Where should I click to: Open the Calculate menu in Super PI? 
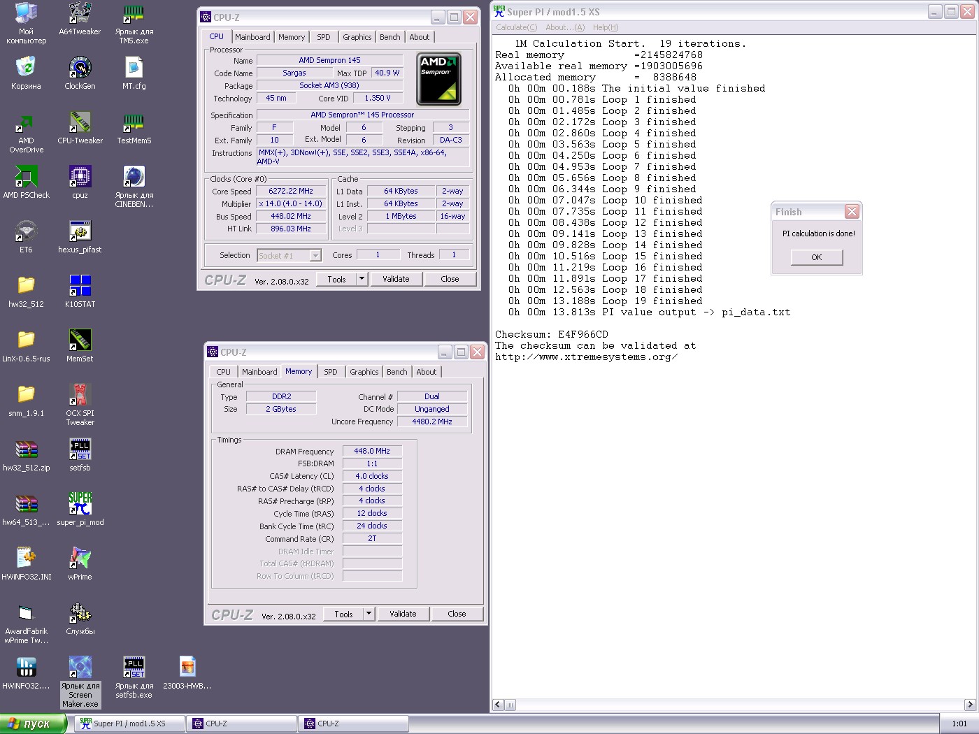pyautogui.click(x=517, y=27)
